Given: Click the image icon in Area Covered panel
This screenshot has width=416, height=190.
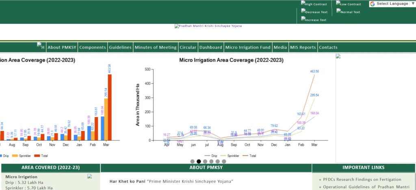Looking at the screenshot, I should 89,176.
